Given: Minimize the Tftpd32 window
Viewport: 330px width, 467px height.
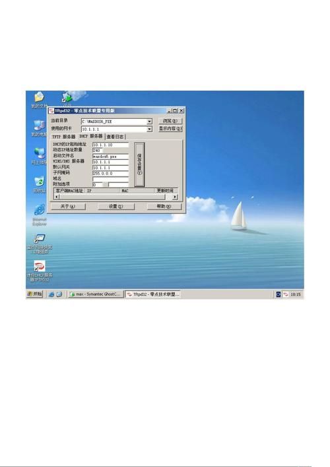Looking at the screenshot, I should tap(170, 110).
